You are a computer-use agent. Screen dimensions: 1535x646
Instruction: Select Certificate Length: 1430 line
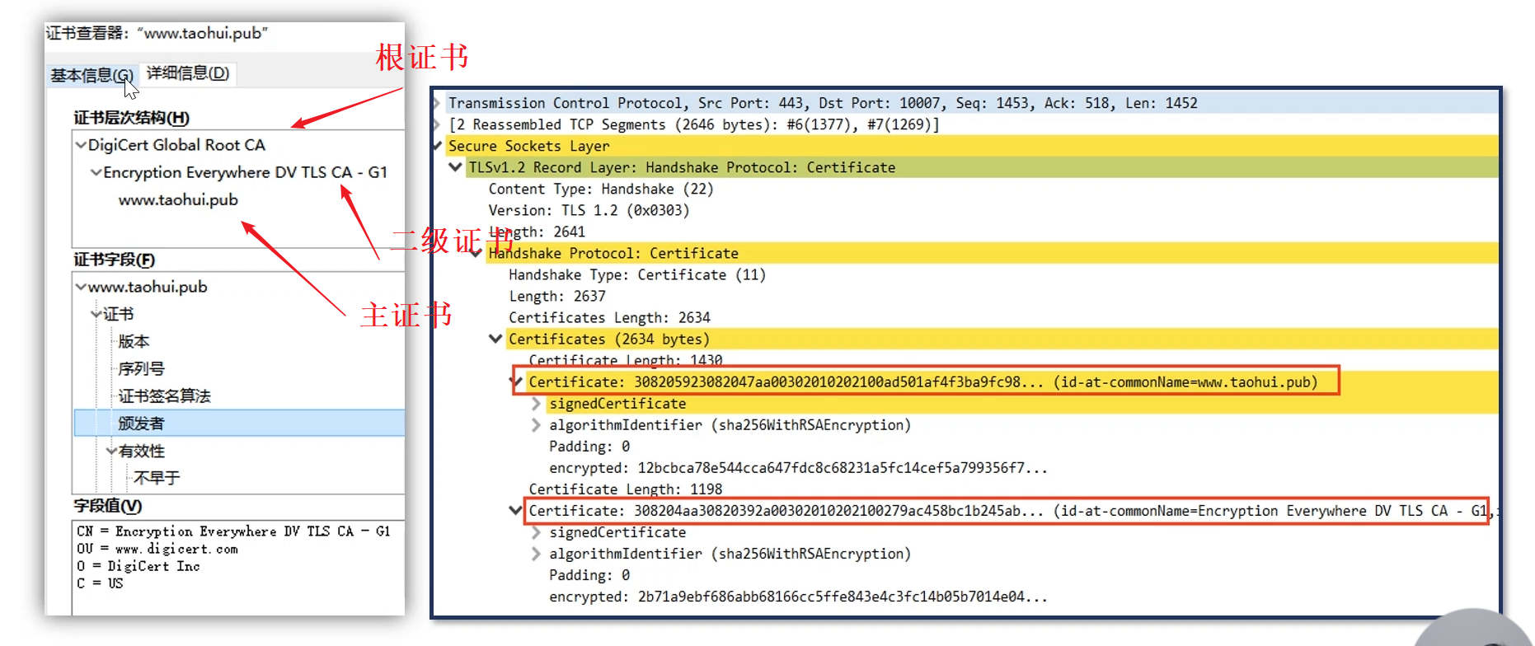pyautogui.click(x=626, y=360)
